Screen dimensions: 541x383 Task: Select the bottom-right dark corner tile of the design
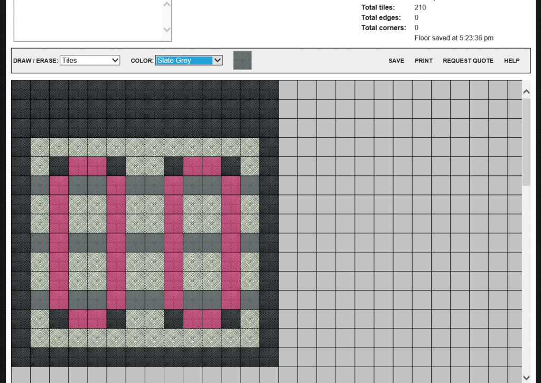[269, 357]
